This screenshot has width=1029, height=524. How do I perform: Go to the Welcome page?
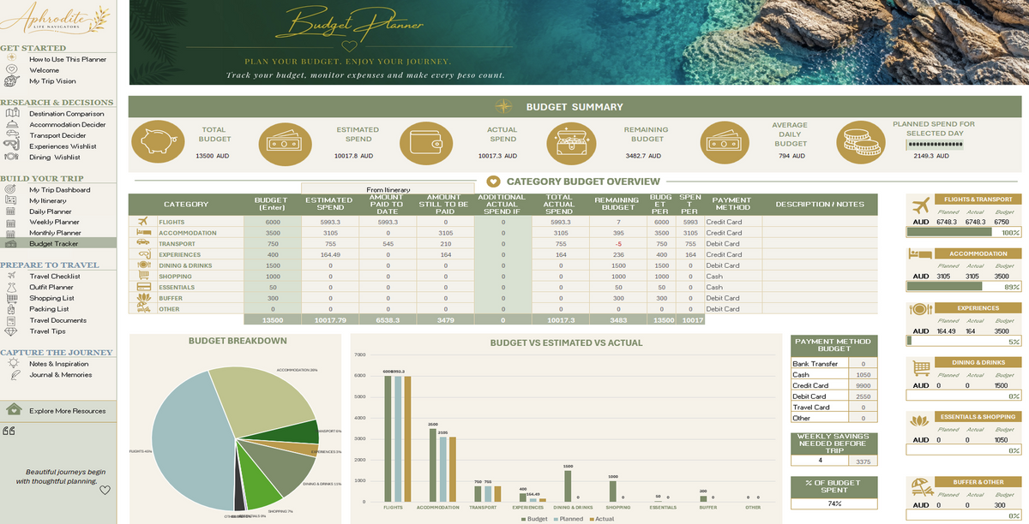click(45, 70)
